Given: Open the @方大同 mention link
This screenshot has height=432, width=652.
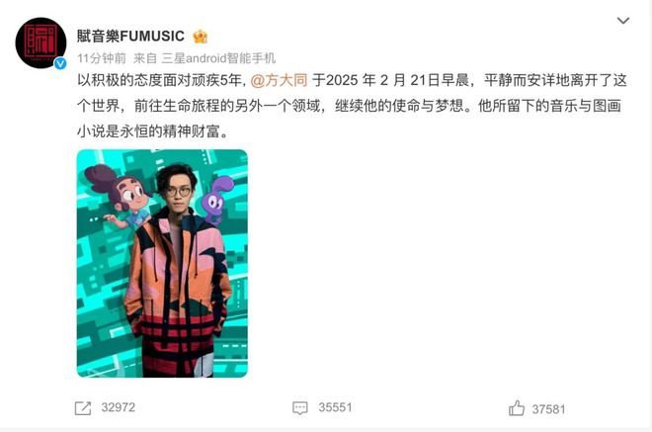Looking at the screenshot, I should pyautogui.click(x=279, y=80).
